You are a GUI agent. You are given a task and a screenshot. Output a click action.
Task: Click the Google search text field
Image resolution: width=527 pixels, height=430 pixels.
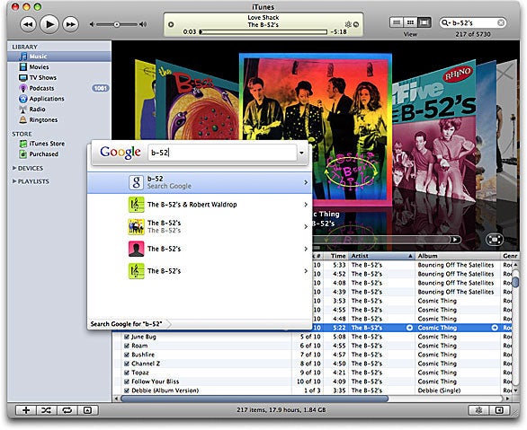click(222, 153)
